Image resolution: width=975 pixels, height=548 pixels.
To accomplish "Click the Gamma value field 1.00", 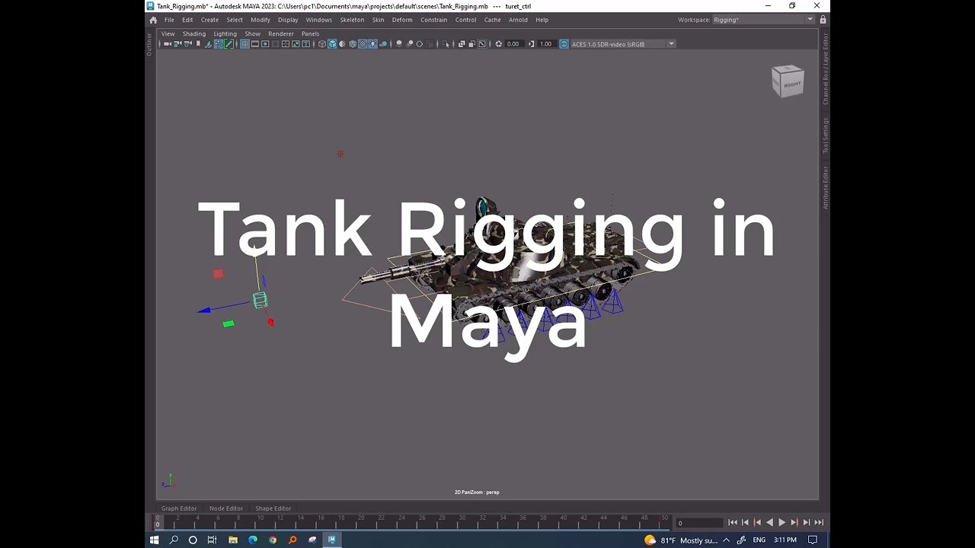I will [547, 44].
